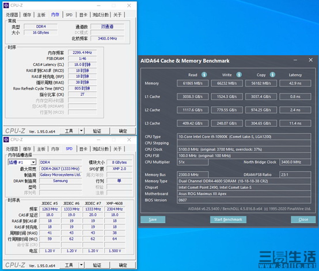Click the Save button in AIDA64
The height and width of the screenshot is (271, 319).
(x=153, y=219)
